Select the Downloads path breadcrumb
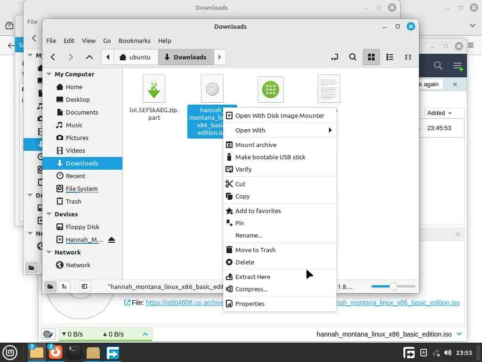482x362 pixels. click(185, 57)
